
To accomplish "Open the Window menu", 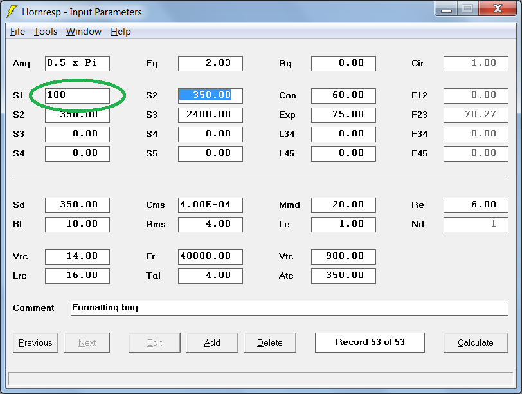I will (84, 32).
